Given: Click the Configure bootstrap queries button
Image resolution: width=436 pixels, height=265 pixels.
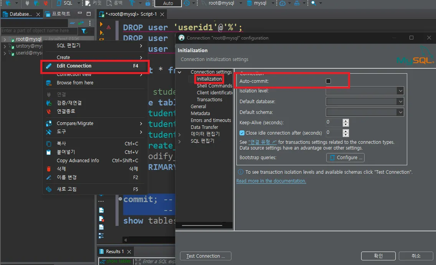Looking at the screenshot, I should tap(345, 158).
